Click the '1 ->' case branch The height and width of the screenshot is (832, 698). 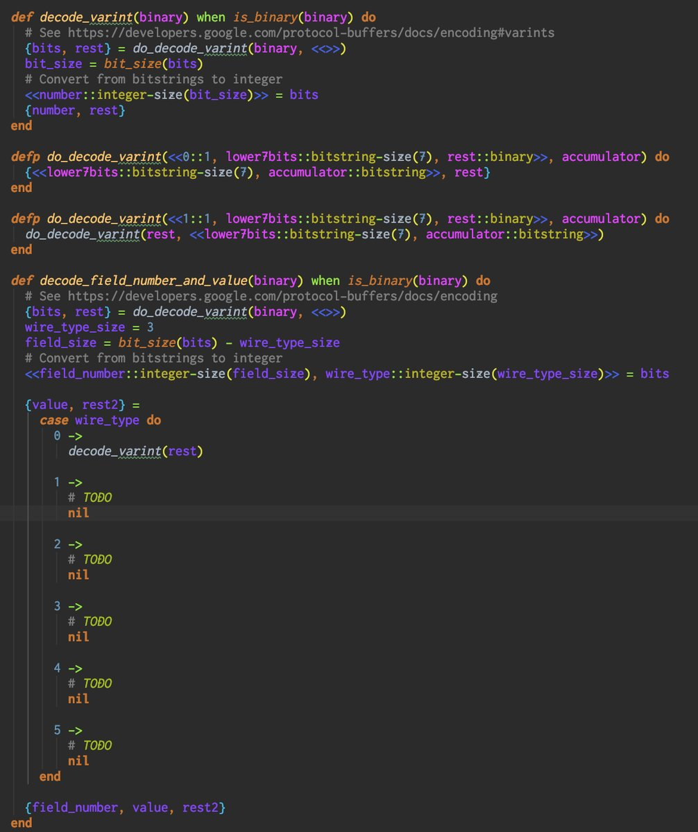click(x=69, y=482)
